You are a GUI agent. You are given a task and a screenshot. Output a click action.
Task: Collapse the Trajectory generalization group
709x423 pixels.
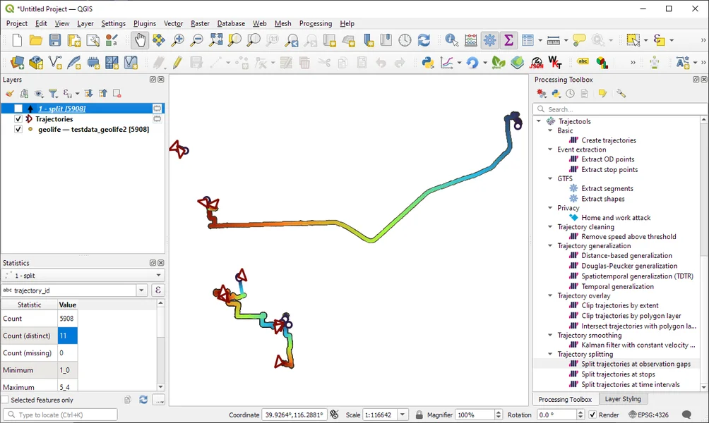(x=550, y=245)
